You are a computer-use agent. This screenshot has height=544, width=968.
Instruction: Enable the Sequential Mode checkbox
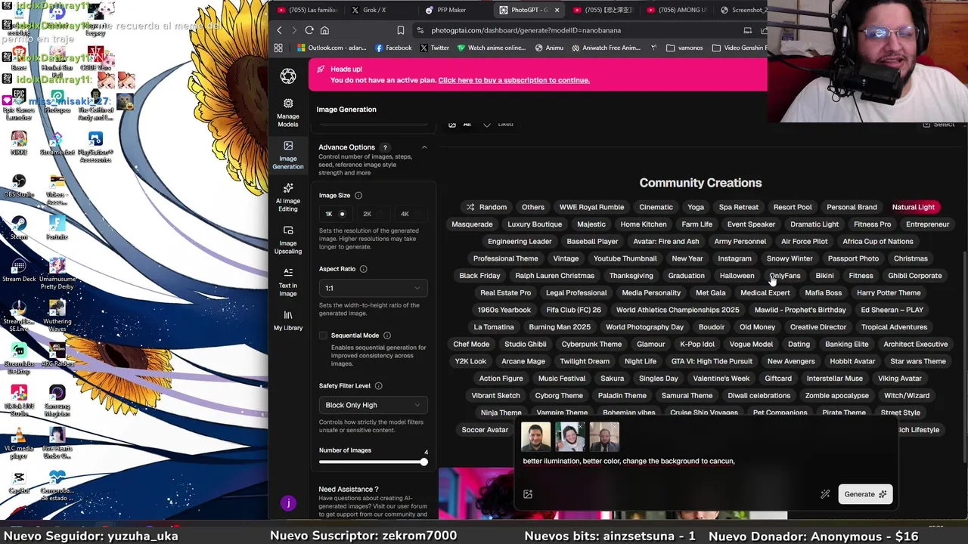point(324,335)
